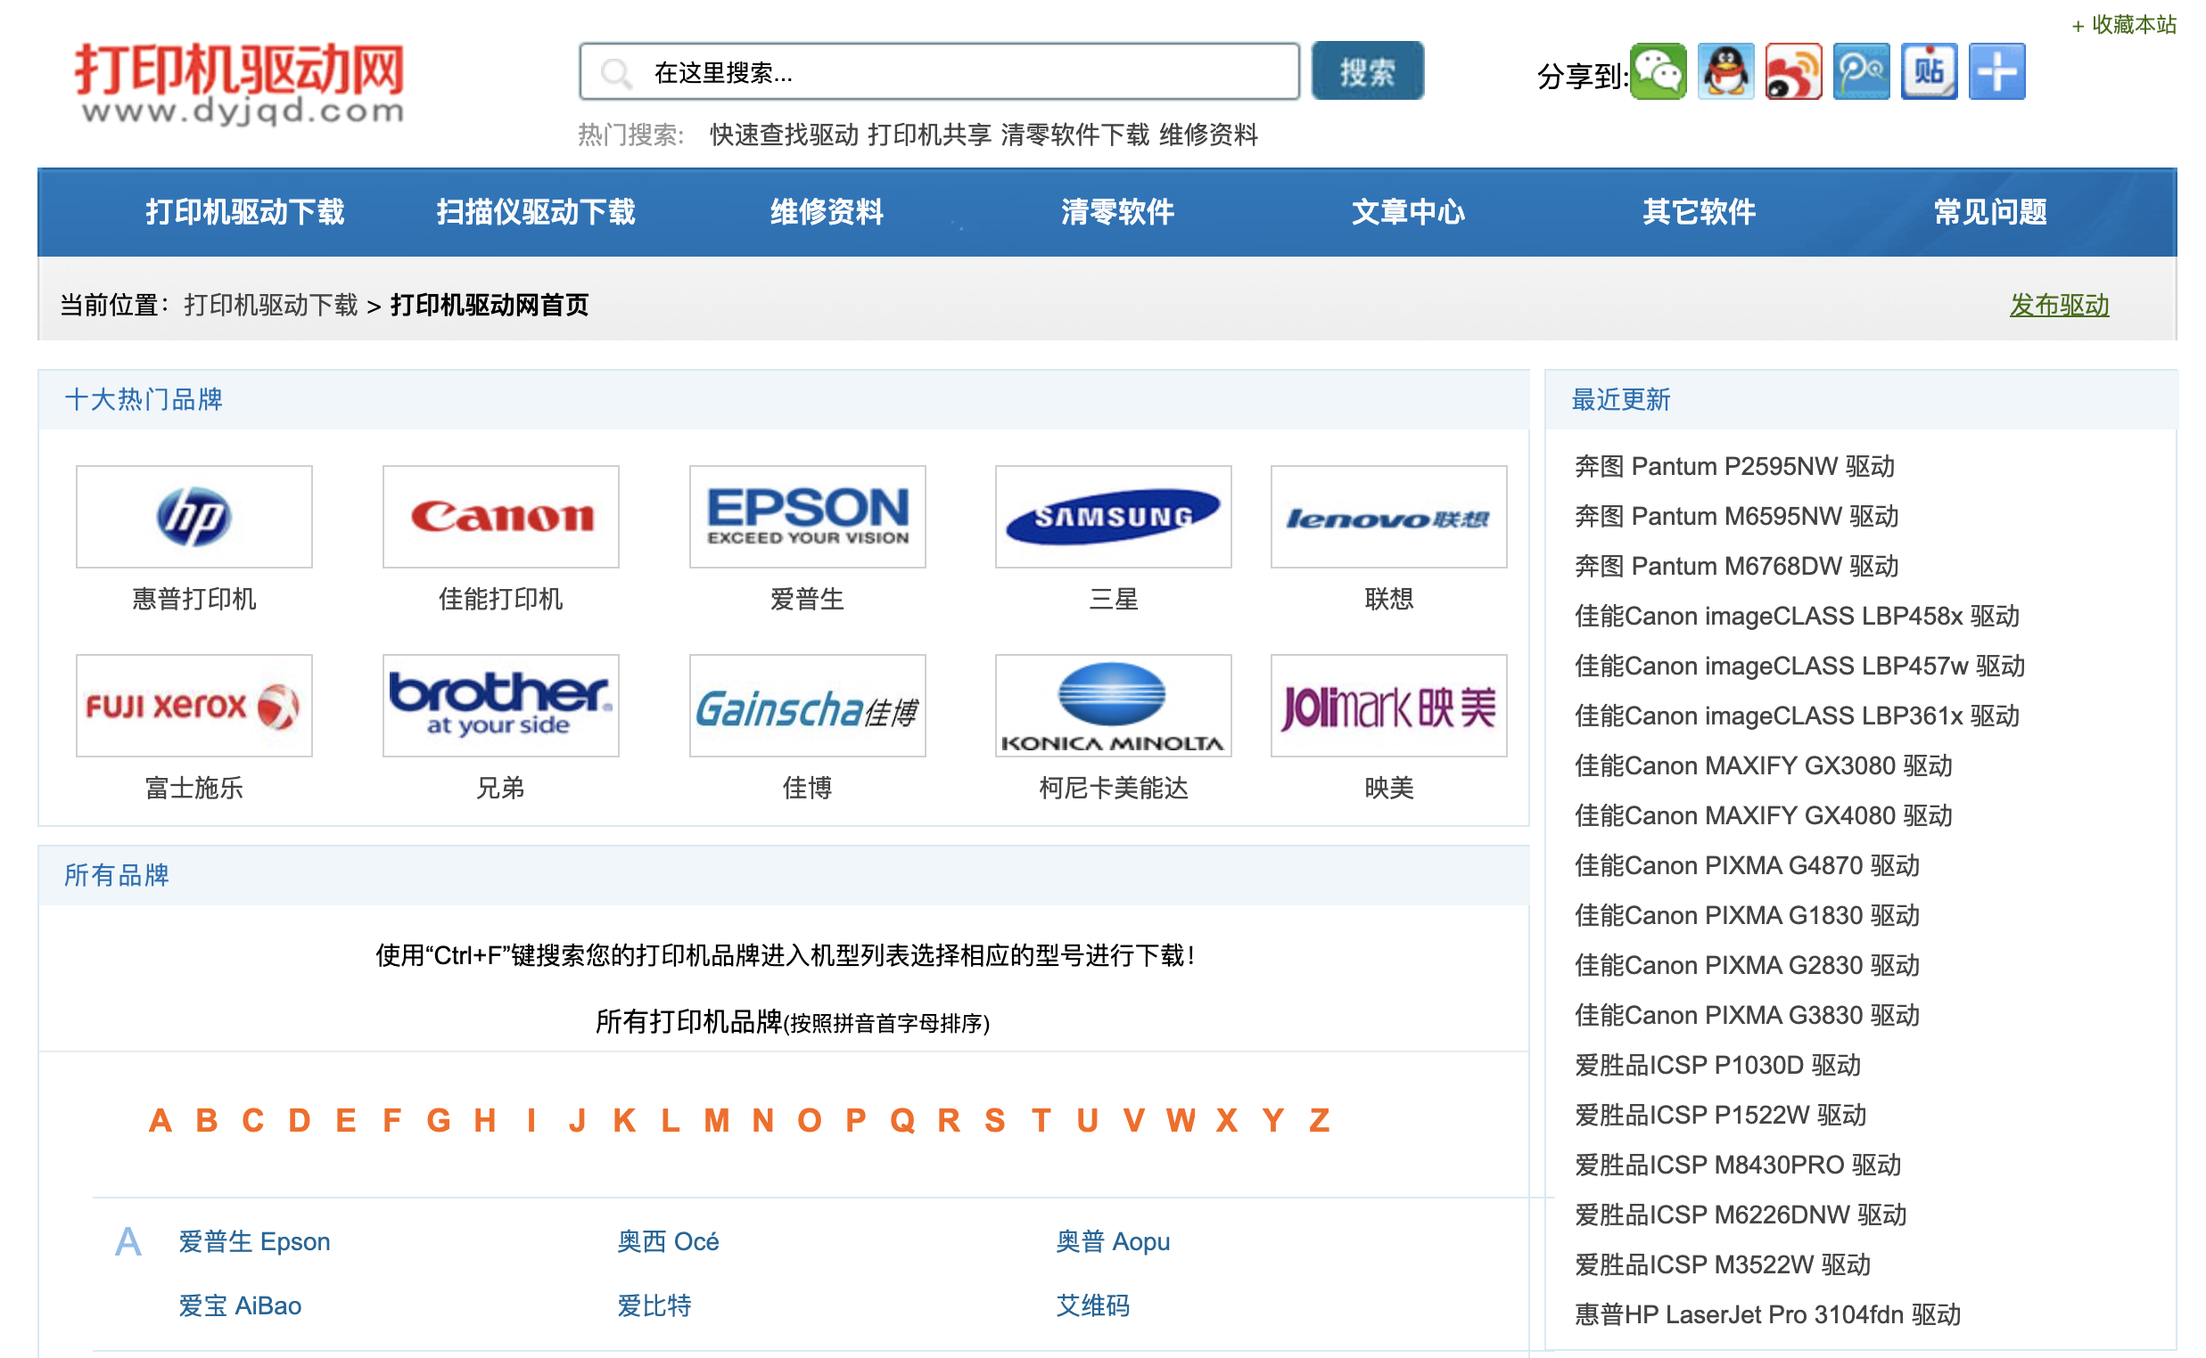Click hot search 维修资料

click(1207, 135)
